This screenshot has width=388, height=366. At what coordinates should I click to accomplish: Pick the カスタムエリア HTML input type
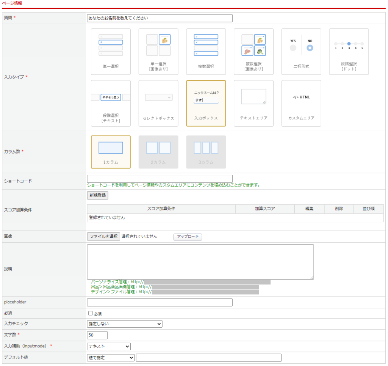pos(301,103)
